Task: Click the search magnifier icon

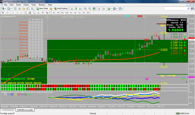Action: coord(188,8)
